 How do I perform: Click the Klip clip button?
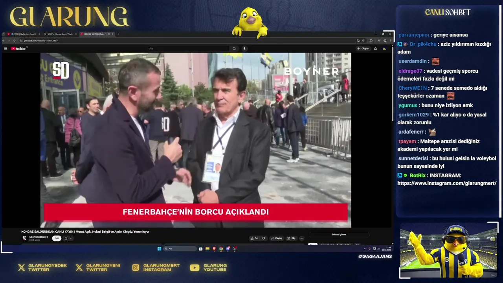click(291, 238)
